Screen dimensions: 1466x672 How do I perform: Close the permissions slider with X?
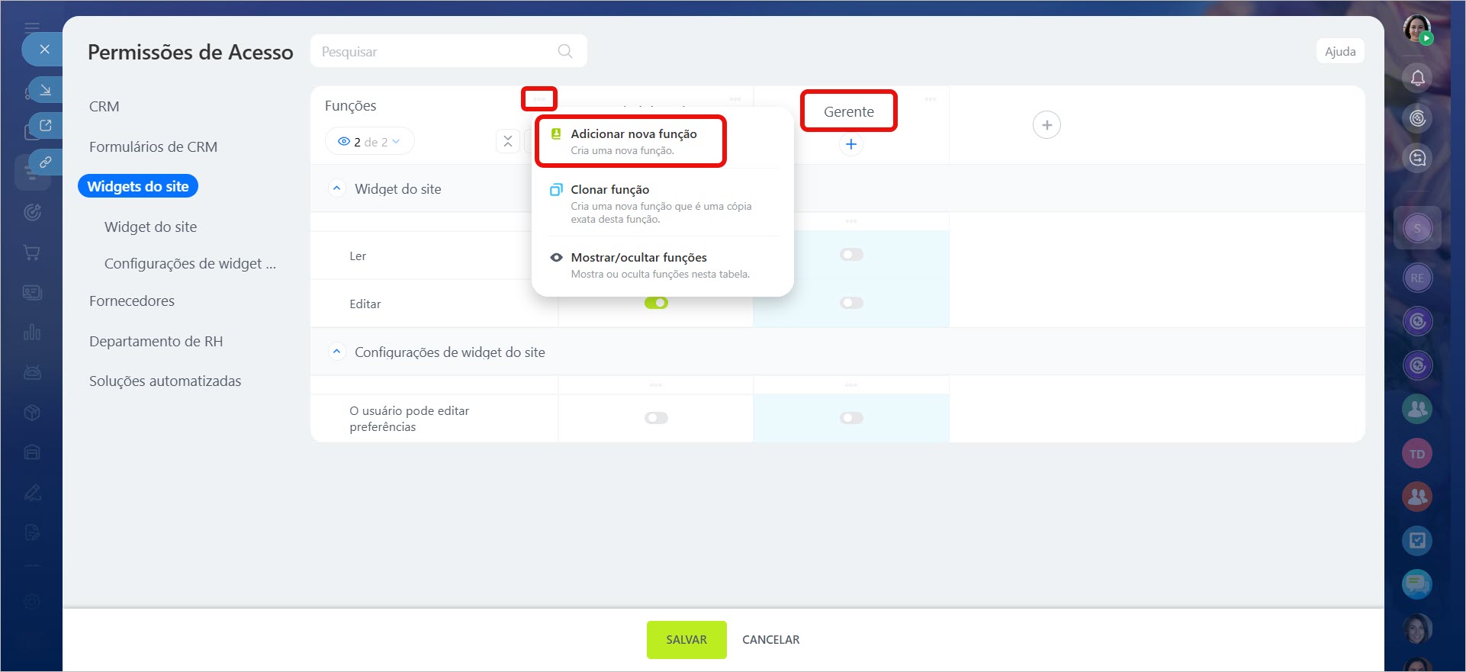click(x=44, y=50)
